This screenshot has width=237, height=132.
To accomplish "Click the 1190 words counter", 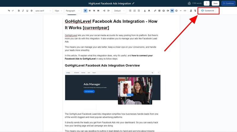I will tap(197, 3).
